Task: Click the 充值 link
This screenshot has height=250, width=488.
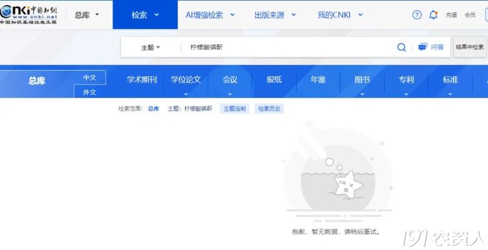Action: (451, 14)
